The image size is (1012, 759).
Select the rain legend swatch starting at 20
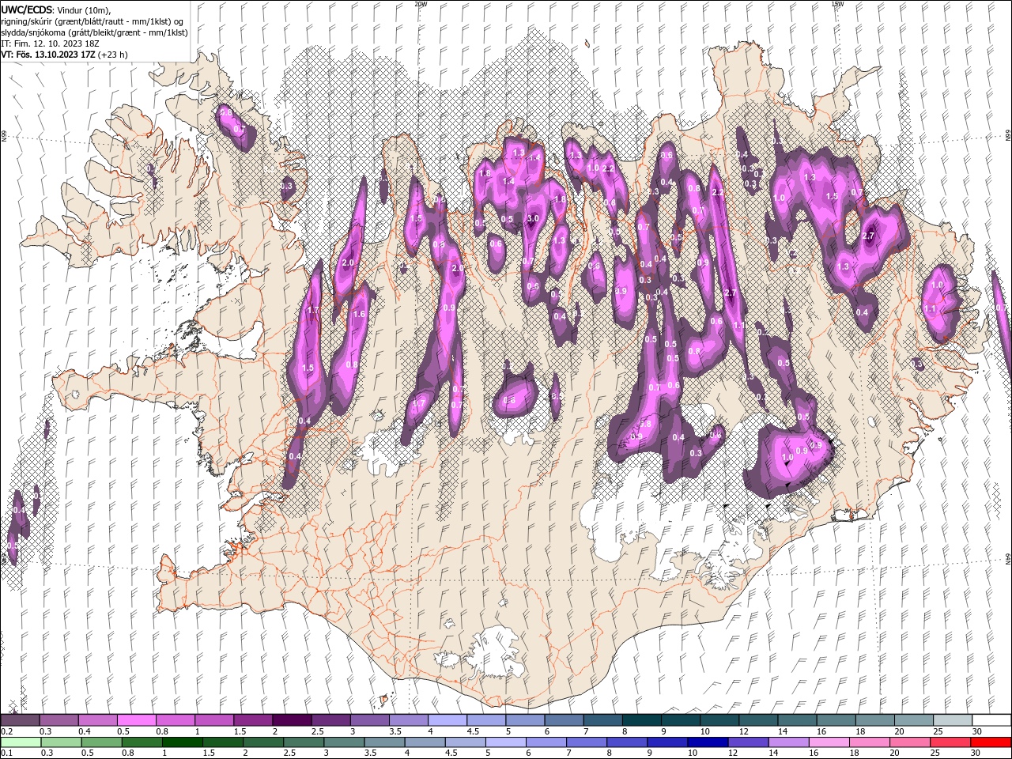910,742
